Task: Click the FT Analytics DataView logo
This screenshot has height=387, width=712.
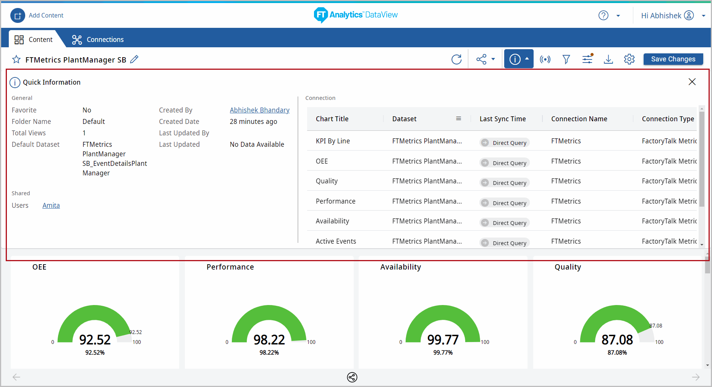Action: [356, 15]
